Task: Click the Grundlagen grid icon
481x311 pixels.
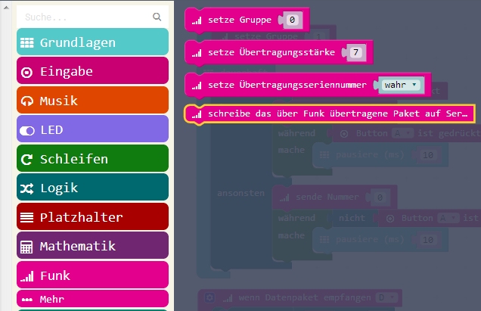Action: tap(27, 43)
